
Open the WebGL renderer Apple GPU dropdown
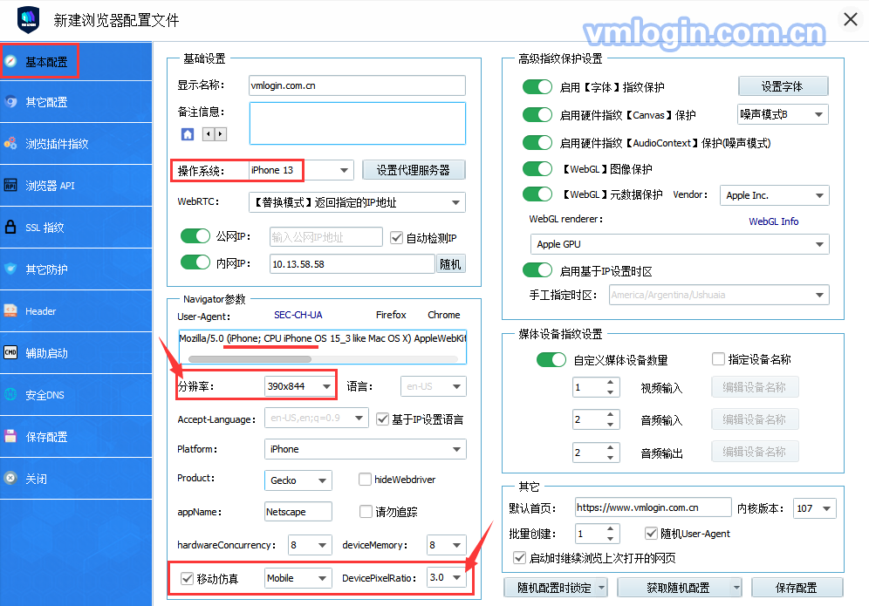pyautogui.click(x=680, y=244)
